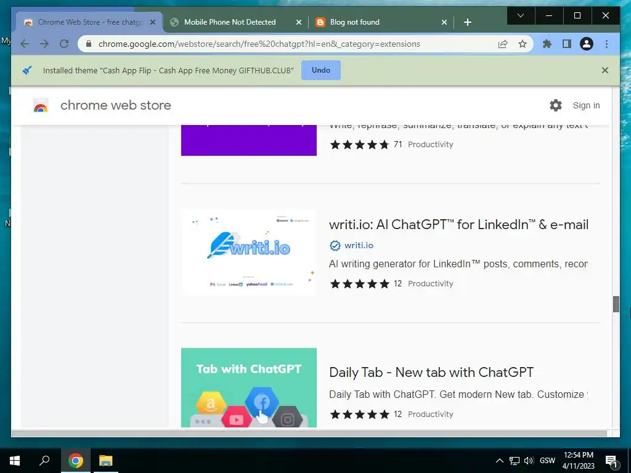631x473 pixels.
Task: Close the Chrome Web Store tab
Action: coord(153,22)
